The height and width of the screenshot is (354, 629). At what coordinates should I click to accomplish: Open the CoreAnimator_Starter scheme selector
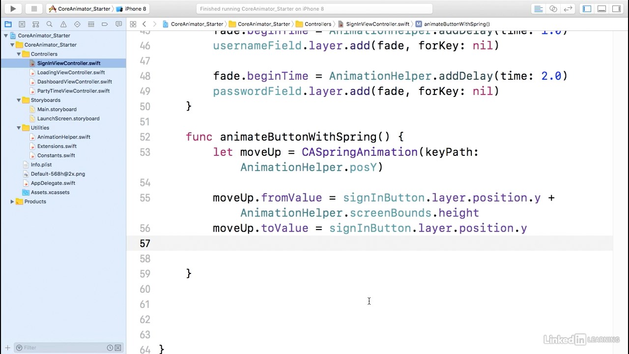pos(80,9)
